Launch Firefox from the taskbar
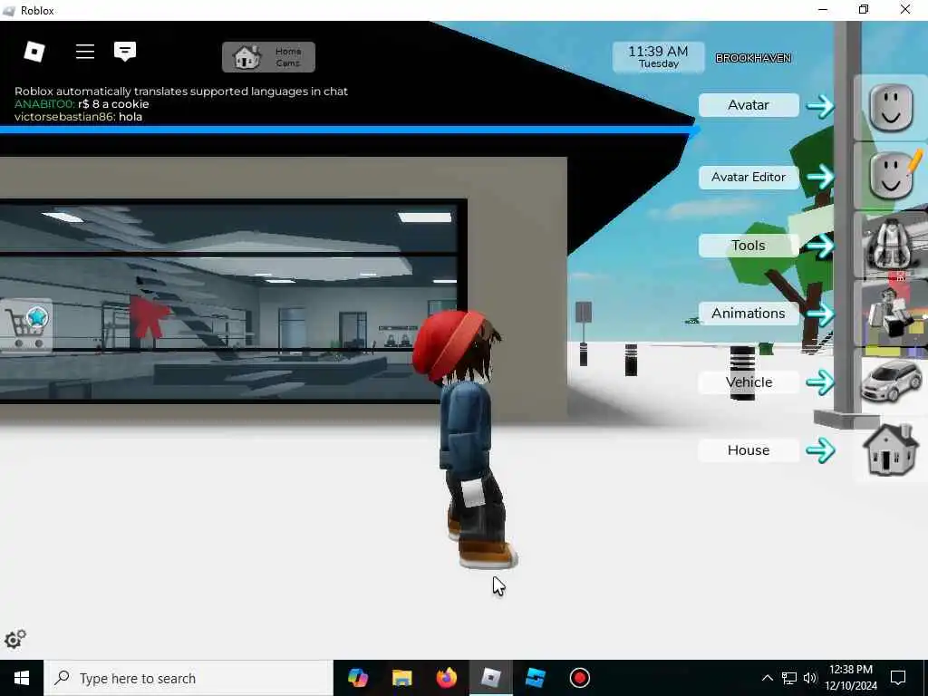The image size is (928, 696). (x=446, y=678)
